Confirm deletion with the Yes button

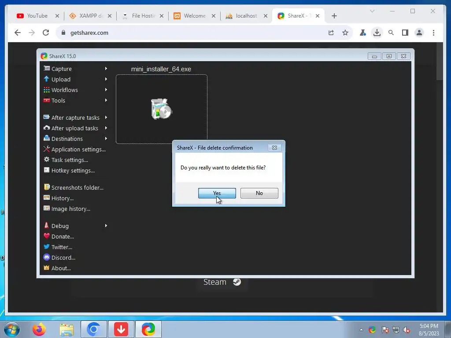pos(217,193)
